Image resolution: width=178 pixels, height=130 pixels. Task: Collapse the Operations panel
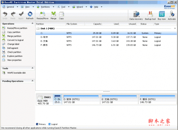pos(32,23)
